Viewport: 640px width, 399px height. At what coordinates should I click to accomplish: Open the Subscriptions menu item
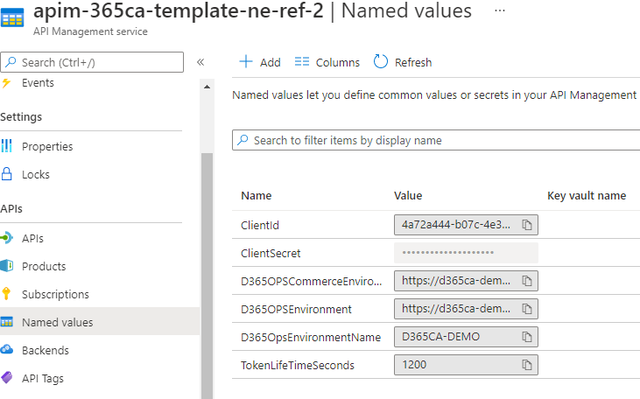[x=55, y=294]
